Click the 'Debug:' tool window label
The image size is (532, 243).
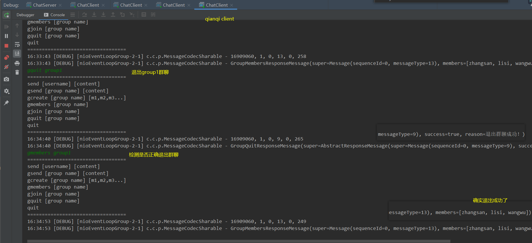[11, 5]
